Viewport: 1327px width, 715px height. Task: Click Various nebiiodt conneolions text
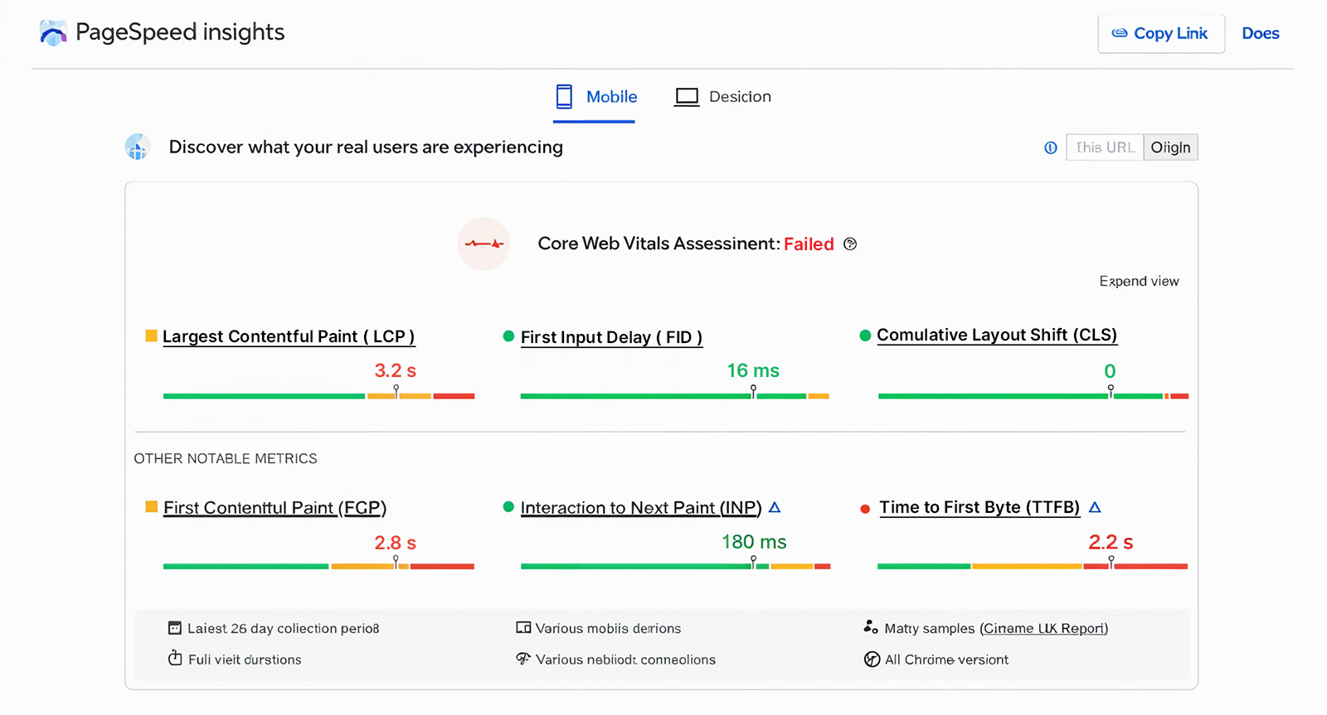click(x=625, y=659)
